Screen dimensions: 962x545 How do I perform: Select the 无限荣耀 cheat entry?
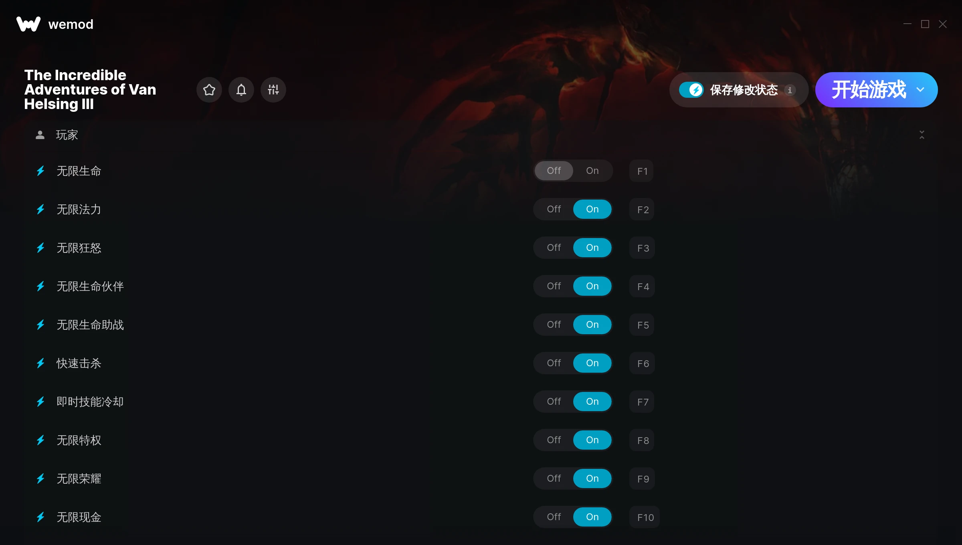click(x=79, y=479)
